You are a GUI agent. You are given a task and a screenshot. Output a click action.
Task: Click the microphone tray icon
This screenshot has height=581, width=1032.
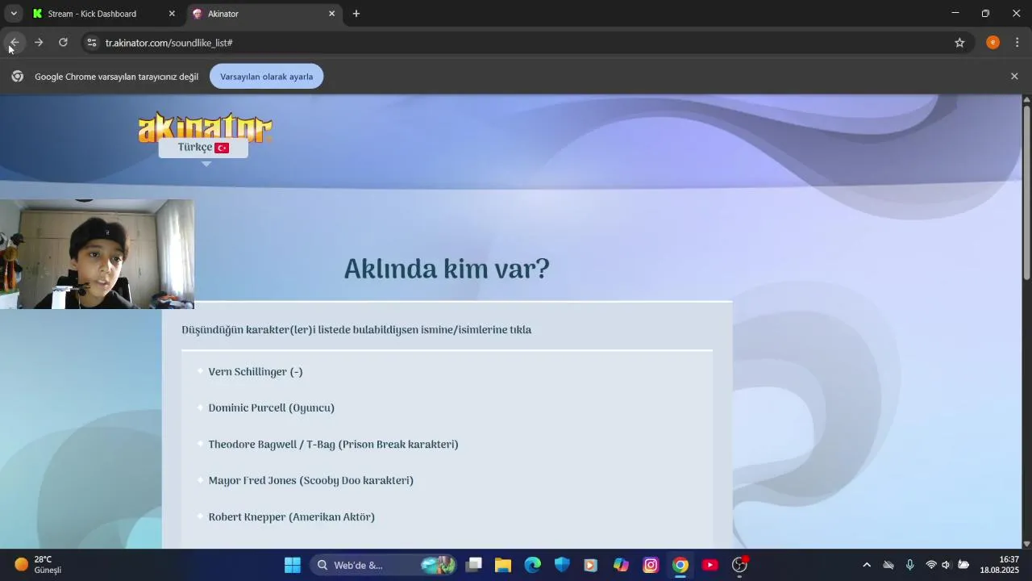point(910,565)
